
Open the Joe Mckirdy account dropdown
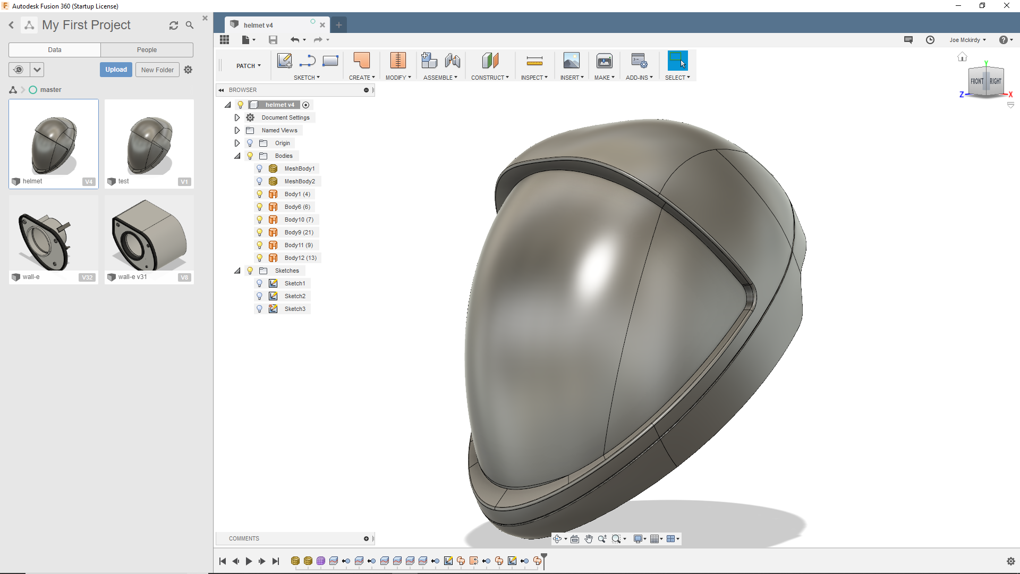point(968,40)
